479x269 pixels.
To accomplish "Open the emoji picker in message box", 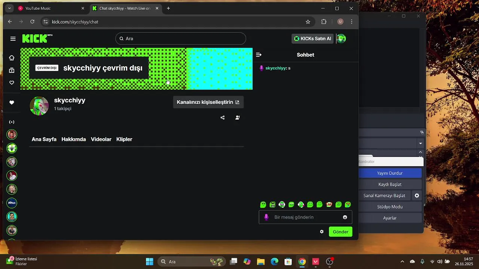I will tap(345, 217).
